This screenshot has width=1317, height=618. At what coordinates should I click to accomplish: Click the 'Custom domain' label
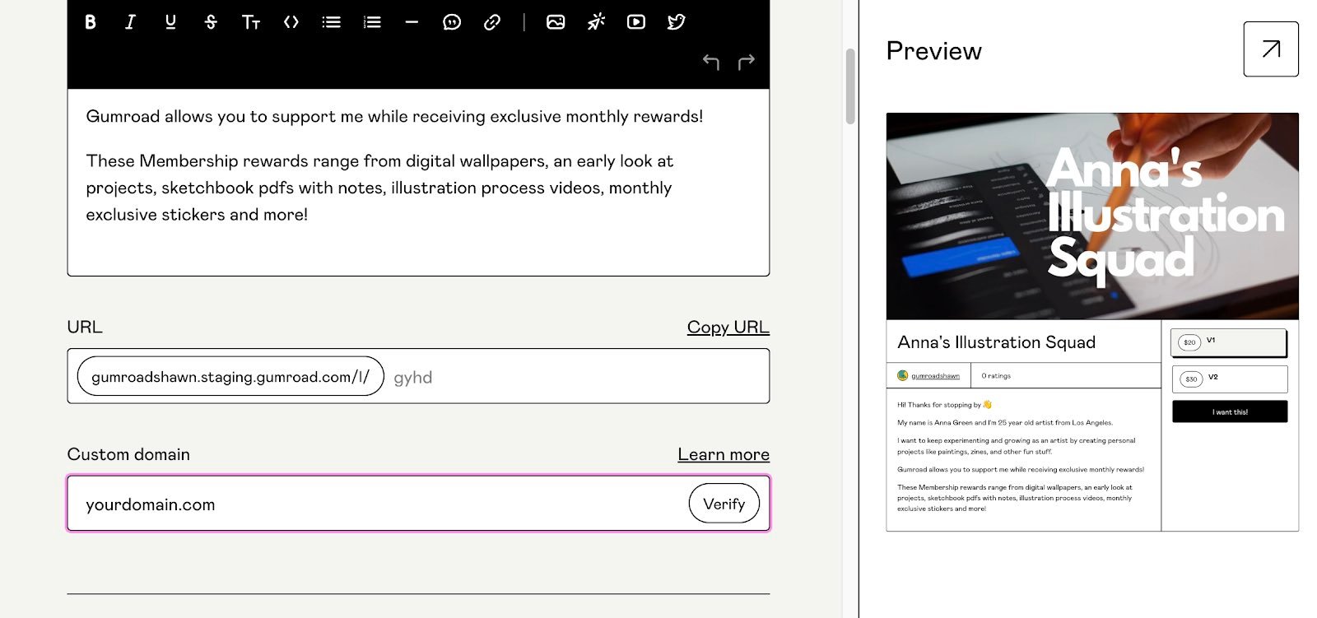coord(128,455)
